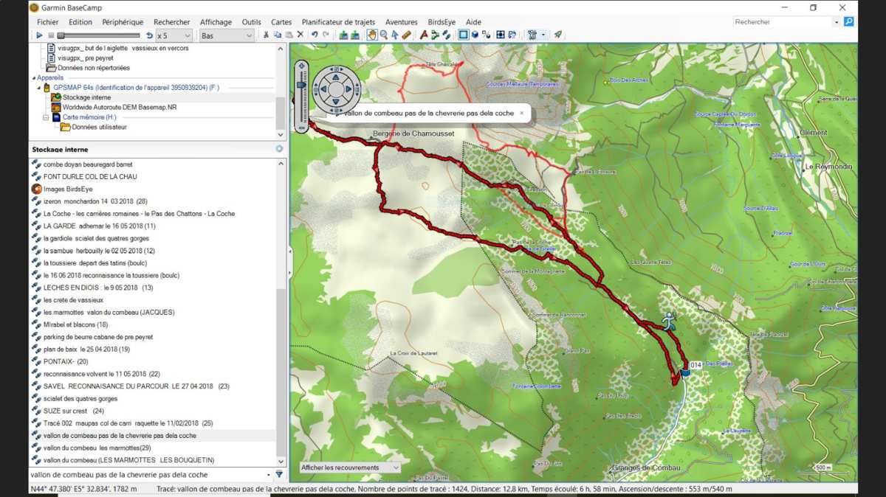Image resolution: width=886 pixels, height=497 pixels.
Task: Select the Measure ruler tool
Action: point(406,35)
